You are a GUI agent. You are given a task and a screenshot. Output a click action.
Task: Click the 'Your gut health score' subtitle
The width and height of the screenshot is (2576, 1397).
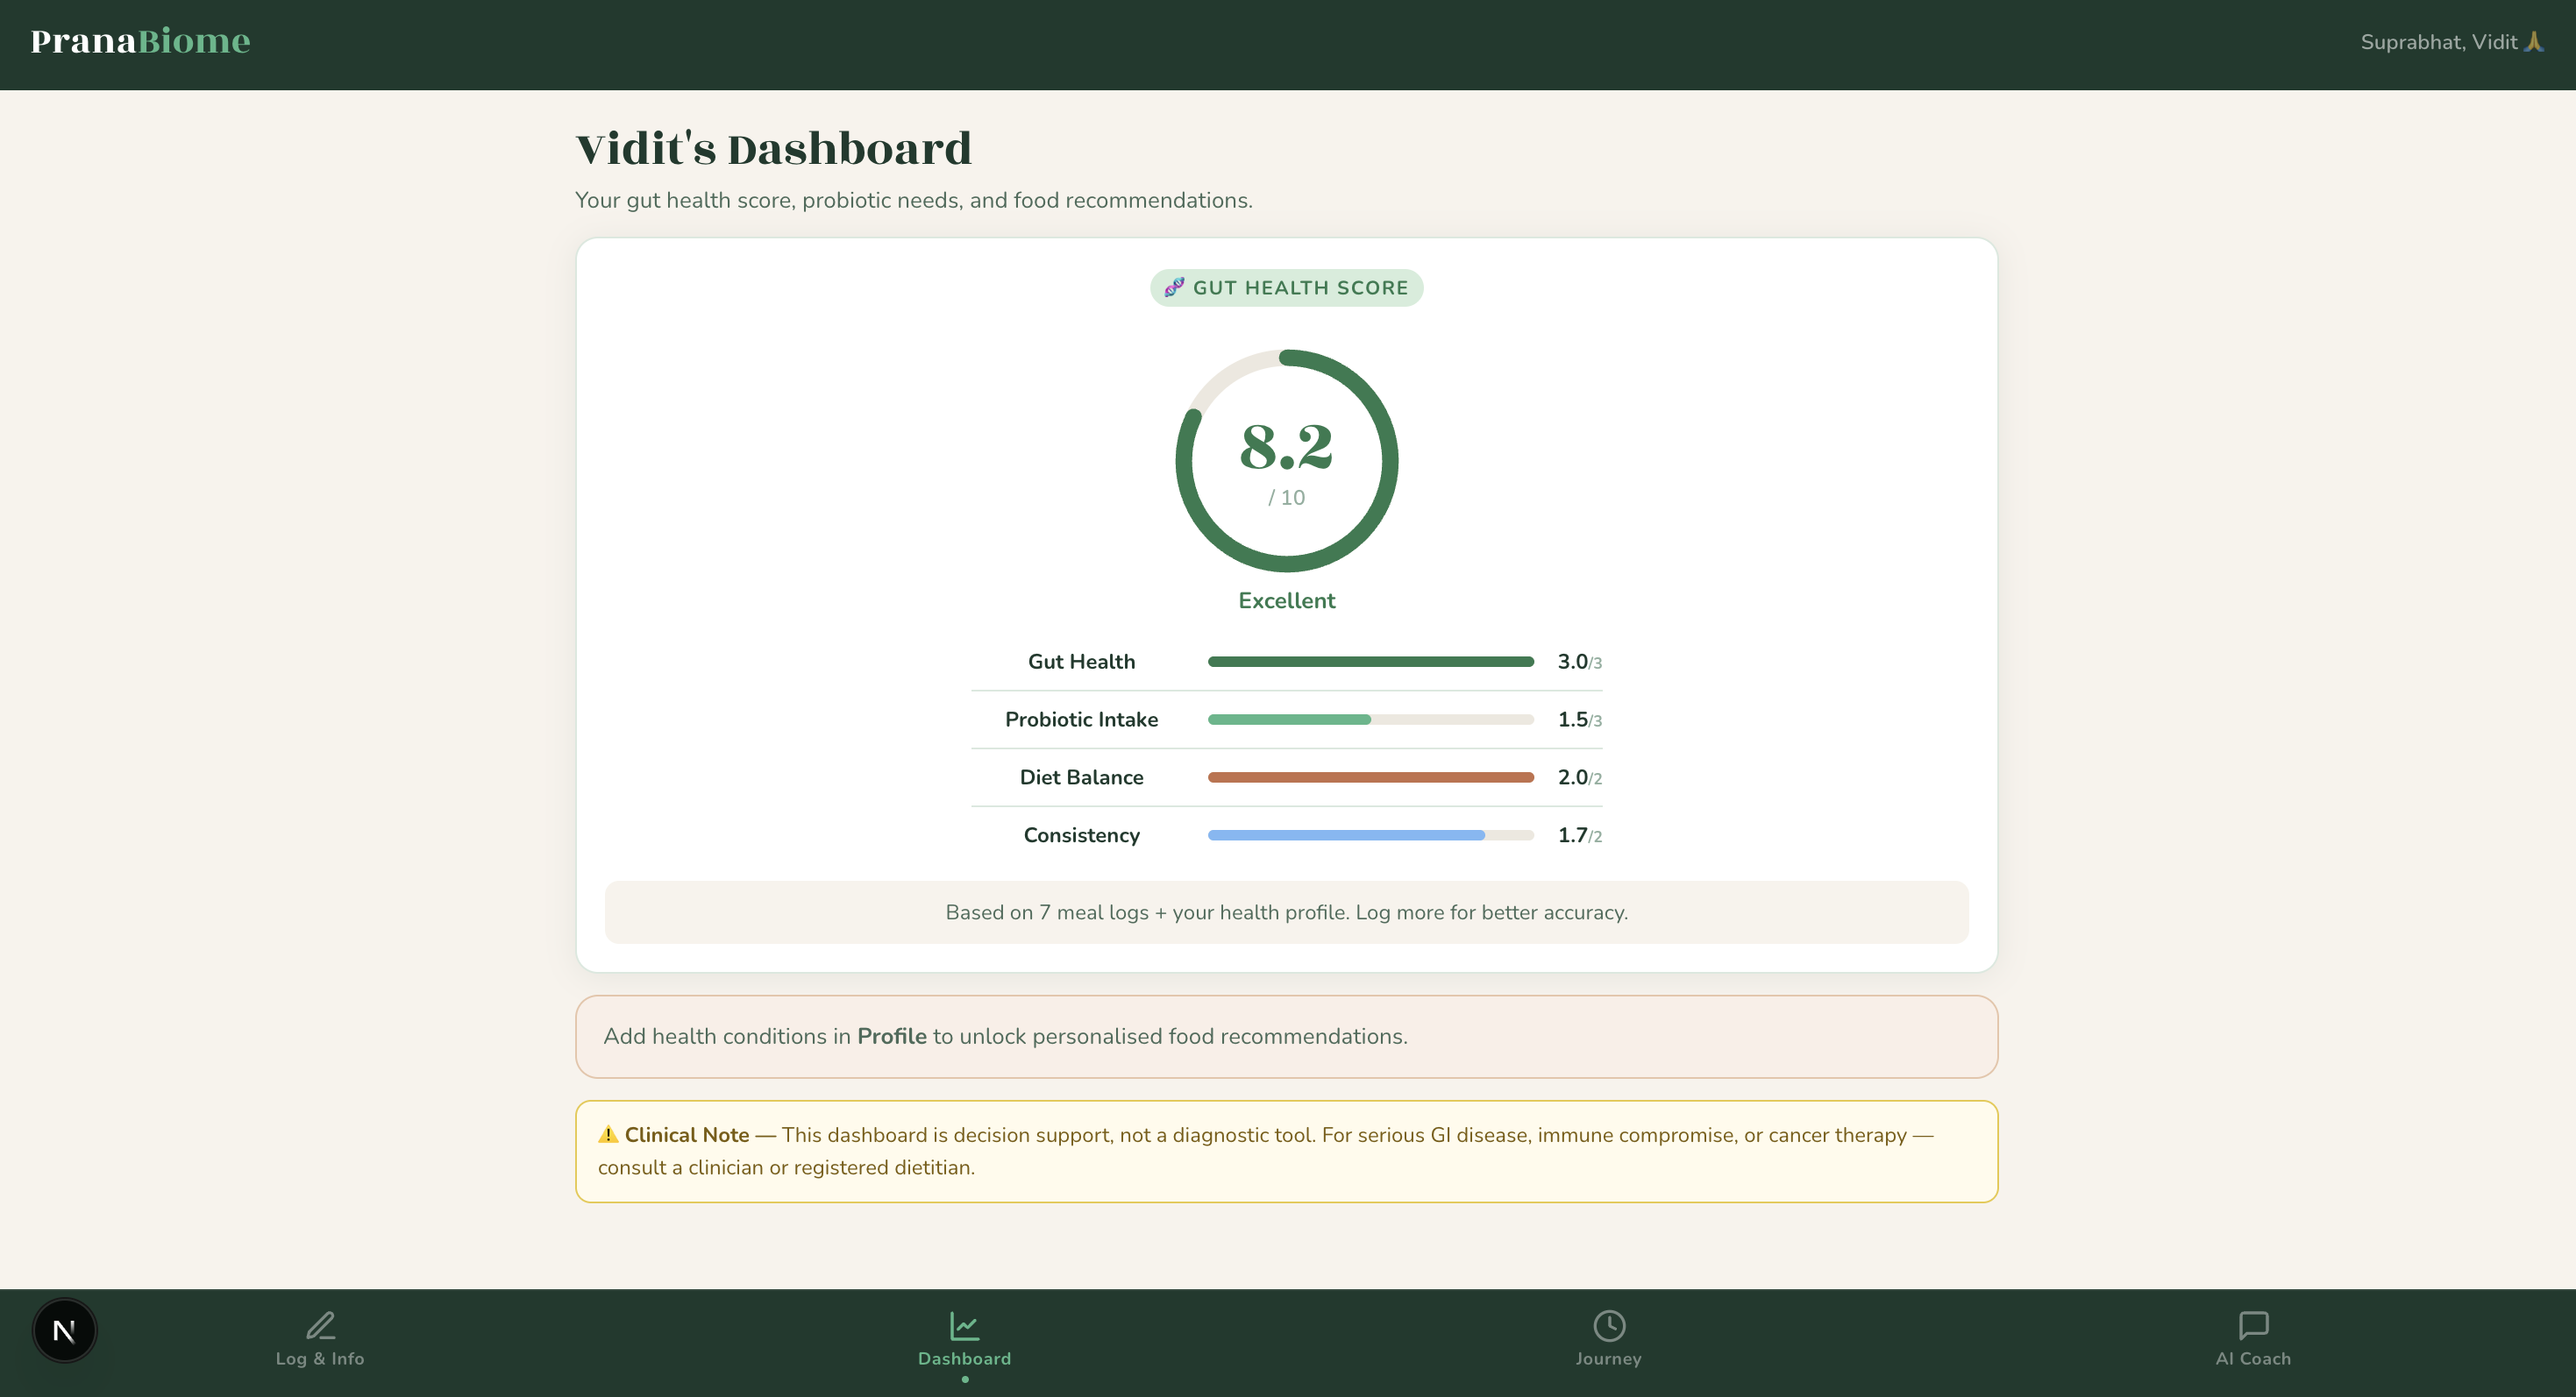[x=913, y=200]
